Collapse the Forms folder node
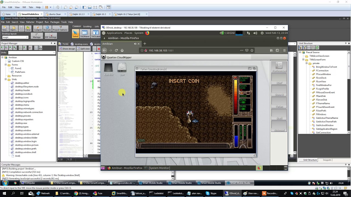351x197 pixels. (5, 65)
